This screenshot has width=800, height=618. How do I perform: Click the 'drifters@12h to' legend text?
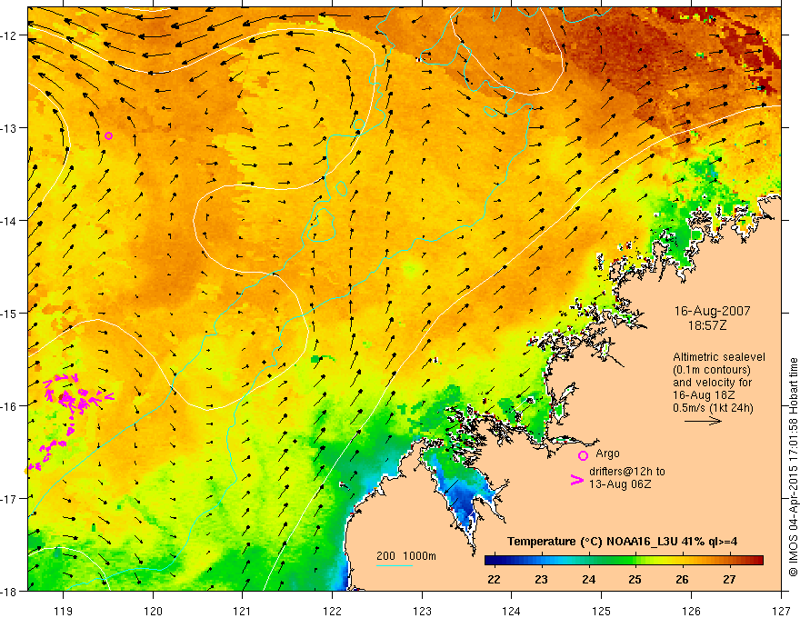click(627, 472)
